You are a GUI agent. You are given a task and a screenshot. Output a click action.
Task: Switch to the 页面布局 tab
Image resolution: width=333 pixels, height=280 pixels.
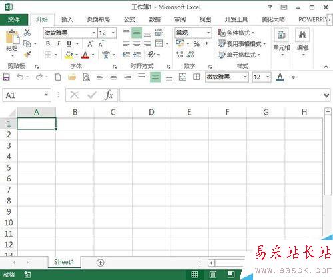tap(99, 19)
